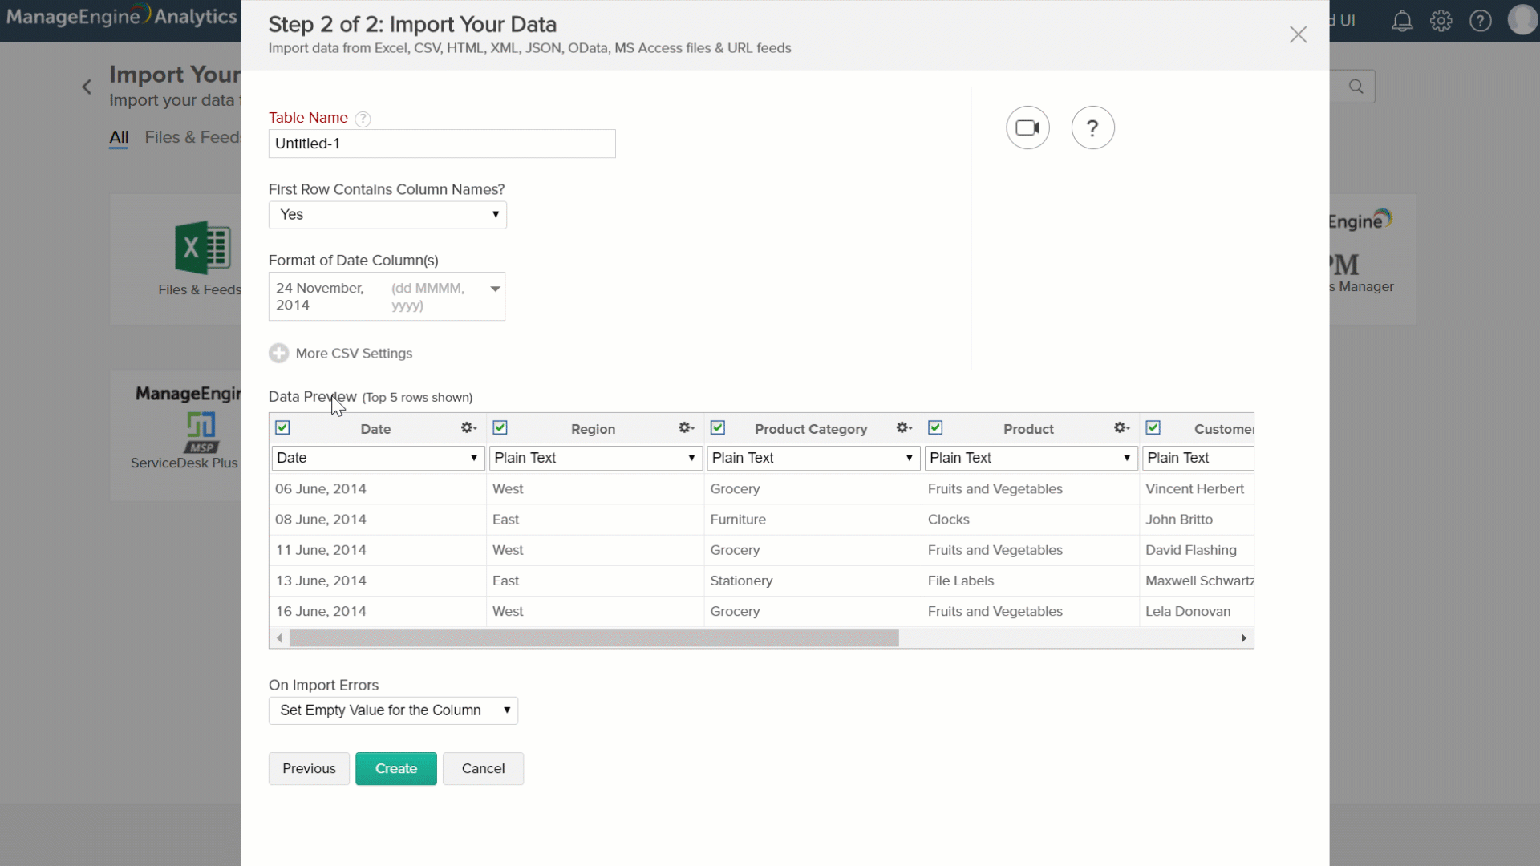Viewport: 1540px width, 866px height.
Task: Open the user profile avatar
Action: tap(1522, 20)
